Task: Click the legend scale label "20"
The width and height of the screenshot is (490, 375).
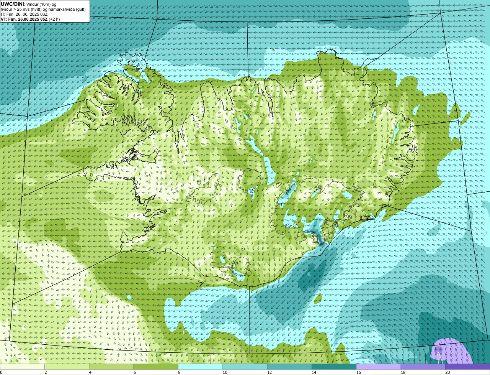Action: pos(448,372)
